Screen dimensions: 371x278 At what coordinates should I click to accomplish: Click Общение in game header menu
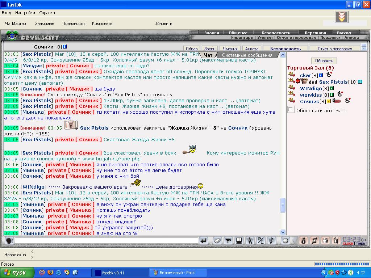point(238,33)
